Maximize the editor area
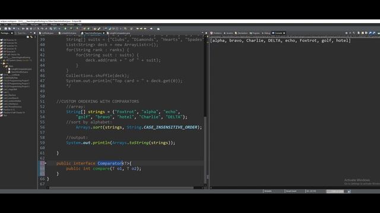The width and height of the screenshot is (380, 213). click(206, 33)
